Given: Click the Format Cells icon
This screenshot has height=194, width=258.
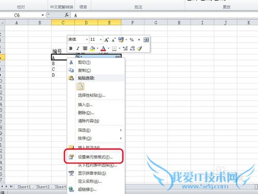Looking at the screenshot, I should point(71,157).
